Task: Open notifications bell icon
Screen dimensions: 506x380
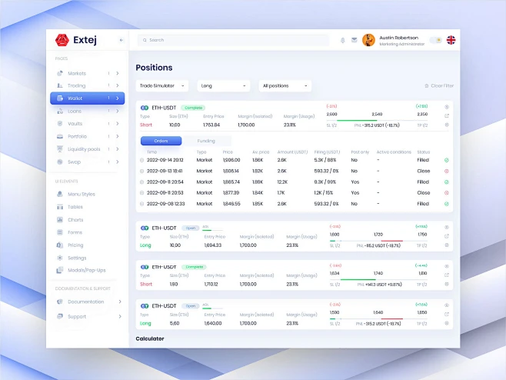Action: tap(343, 40)
